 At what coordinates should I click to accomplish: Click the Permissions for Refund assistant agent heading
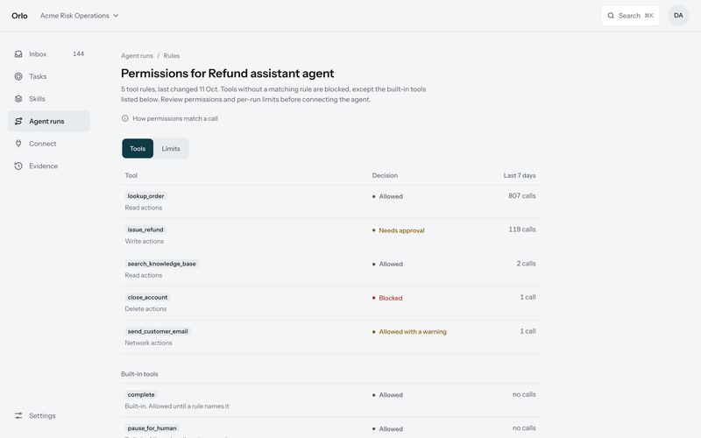pos(228,74)
